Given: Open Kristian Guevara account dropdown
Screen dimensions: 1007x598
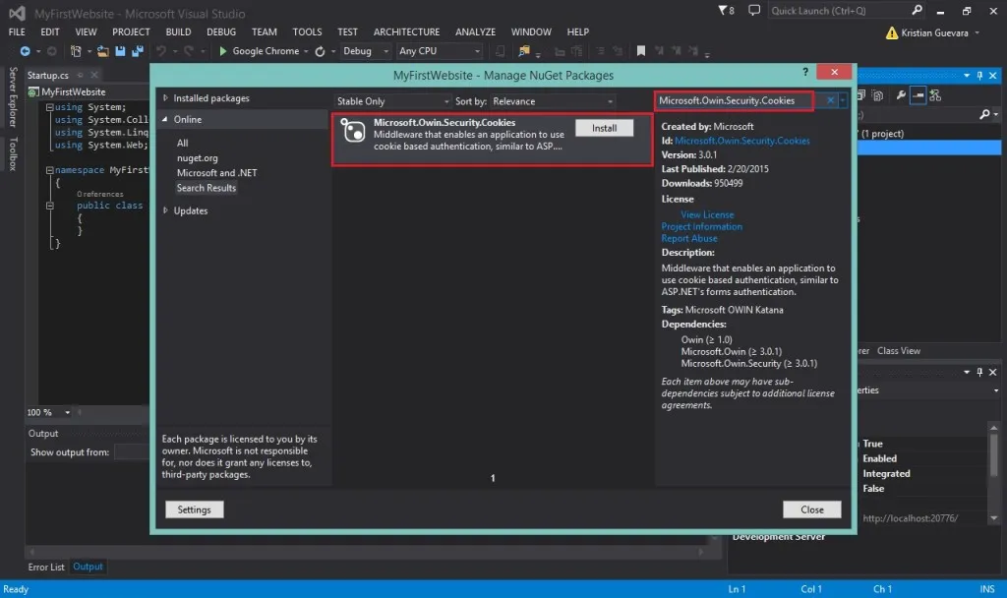Looking at the screenshot, I should [x=977, y=32].
